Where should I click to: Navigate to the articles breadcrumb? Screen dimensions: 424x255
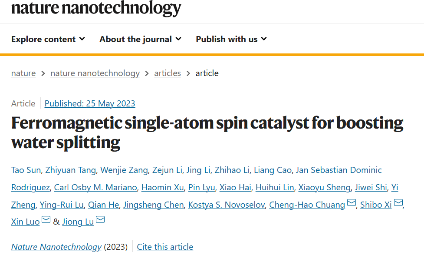168,73
